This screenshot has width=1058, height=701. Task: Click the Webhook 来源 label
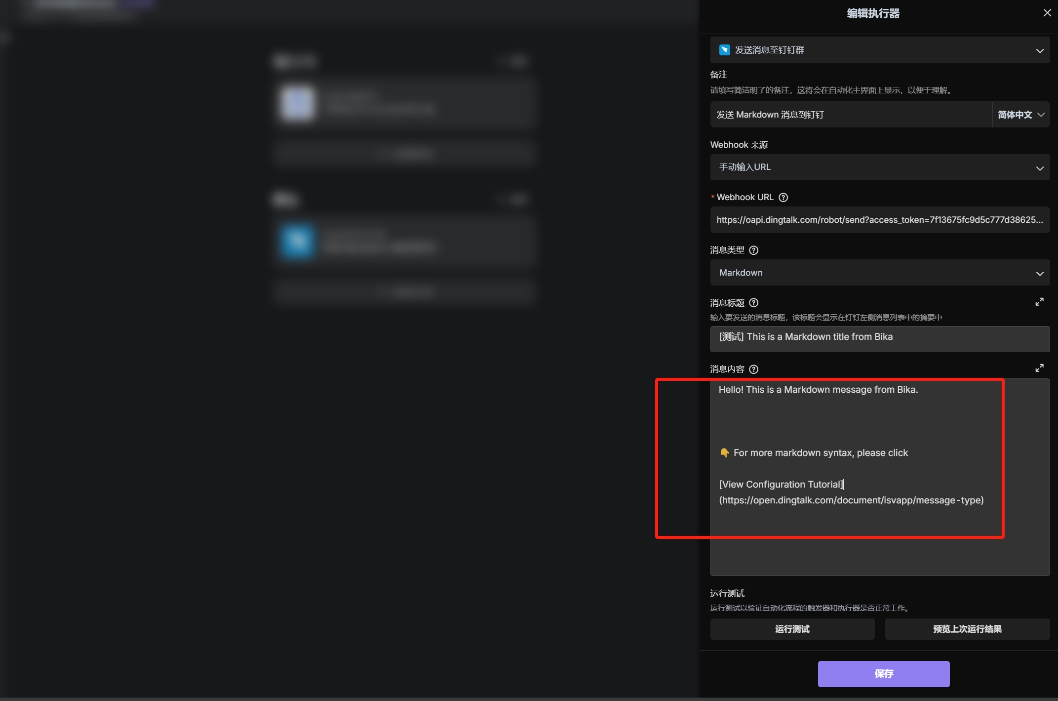[x=739, y=145]
